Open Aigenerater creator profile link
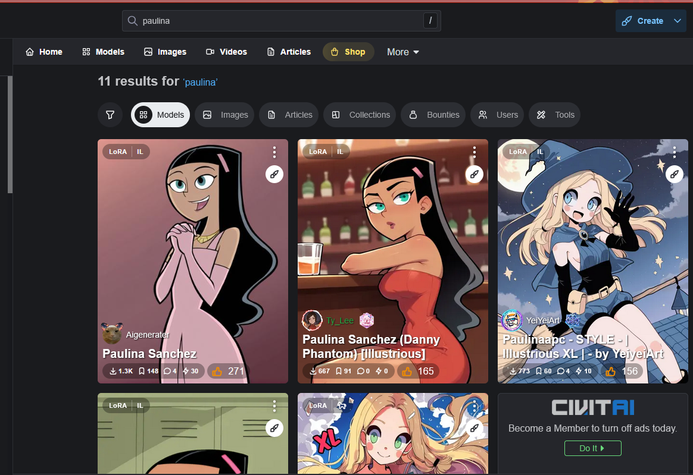The image size is (693, 475). point(148,335)
